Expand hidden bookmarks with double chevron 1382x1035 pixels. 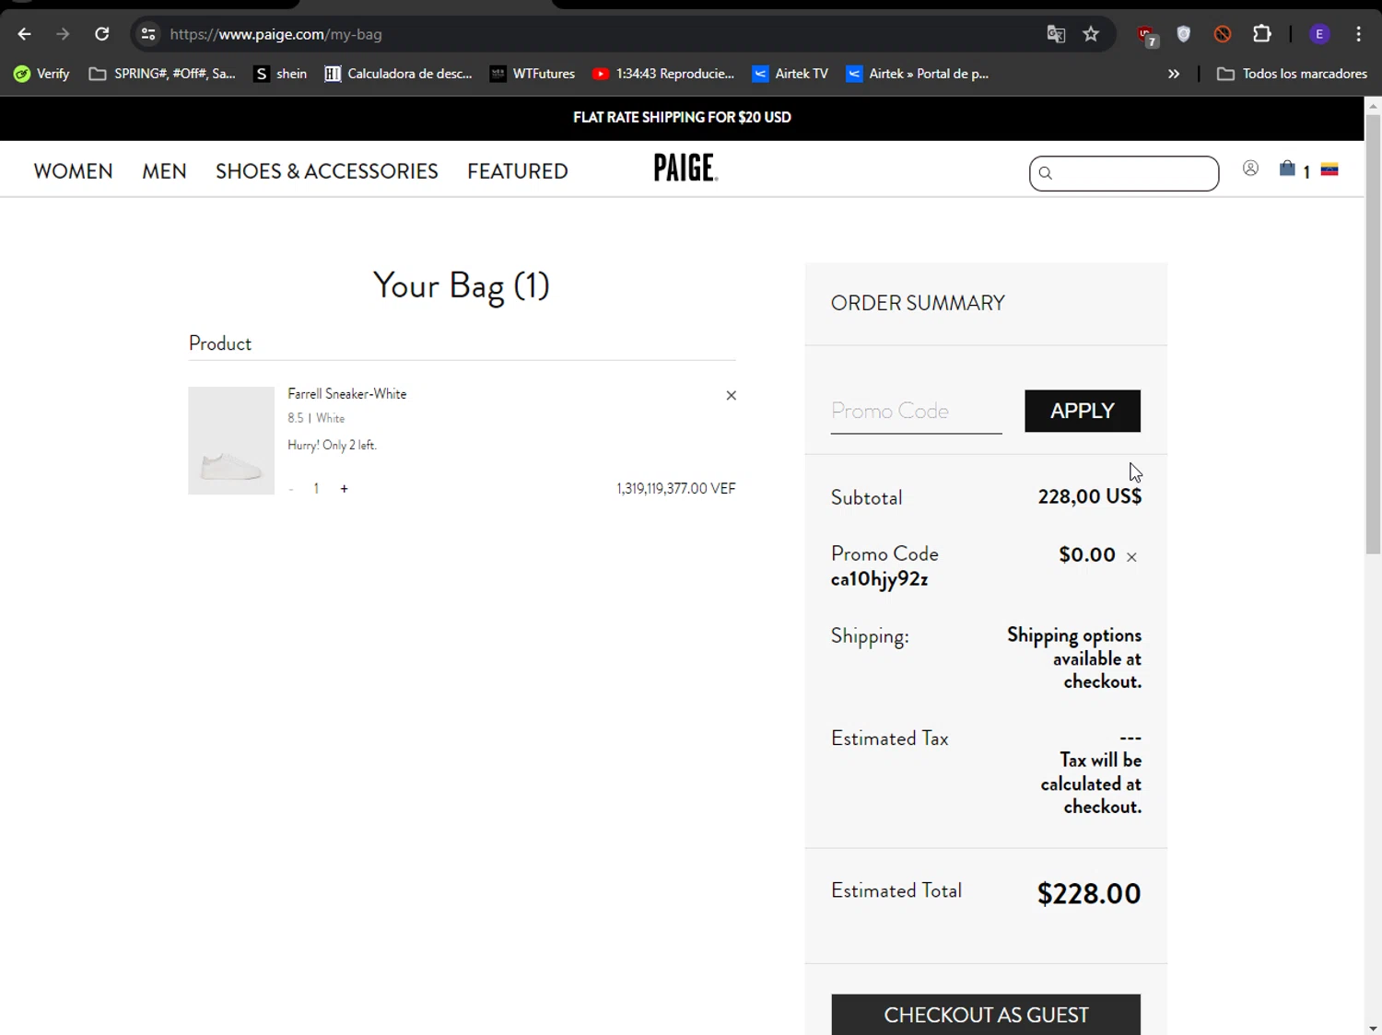click(1173, 74)
